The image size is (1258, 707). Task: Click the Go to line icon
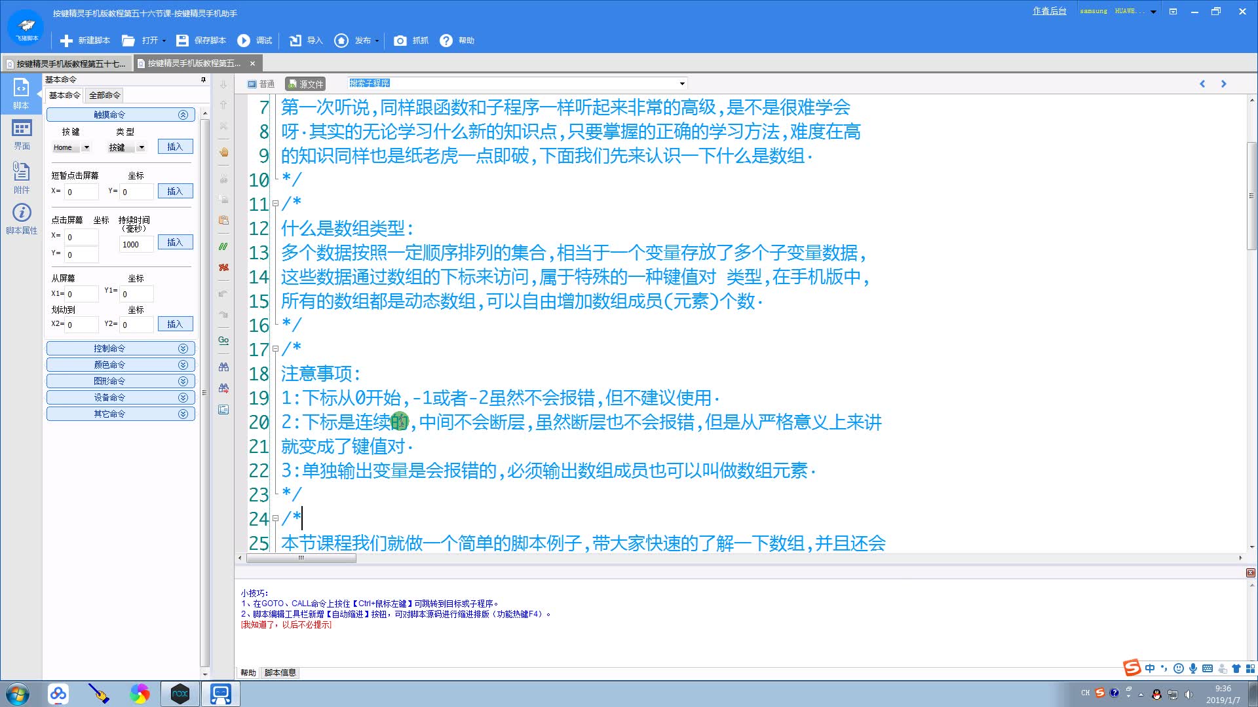pyautogui.click(x=223, y=340)
